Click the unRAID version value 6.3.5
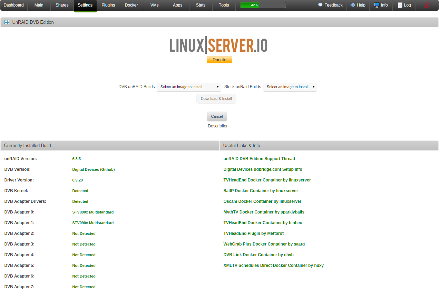This screenshot has width=439, height=292. tap(77, 159)
